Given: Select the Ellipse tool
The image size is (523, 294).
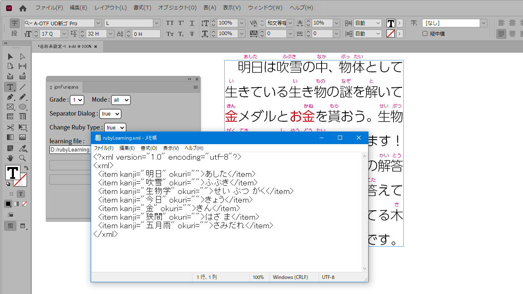Looking at the screenshot, I should pos(22,107).
